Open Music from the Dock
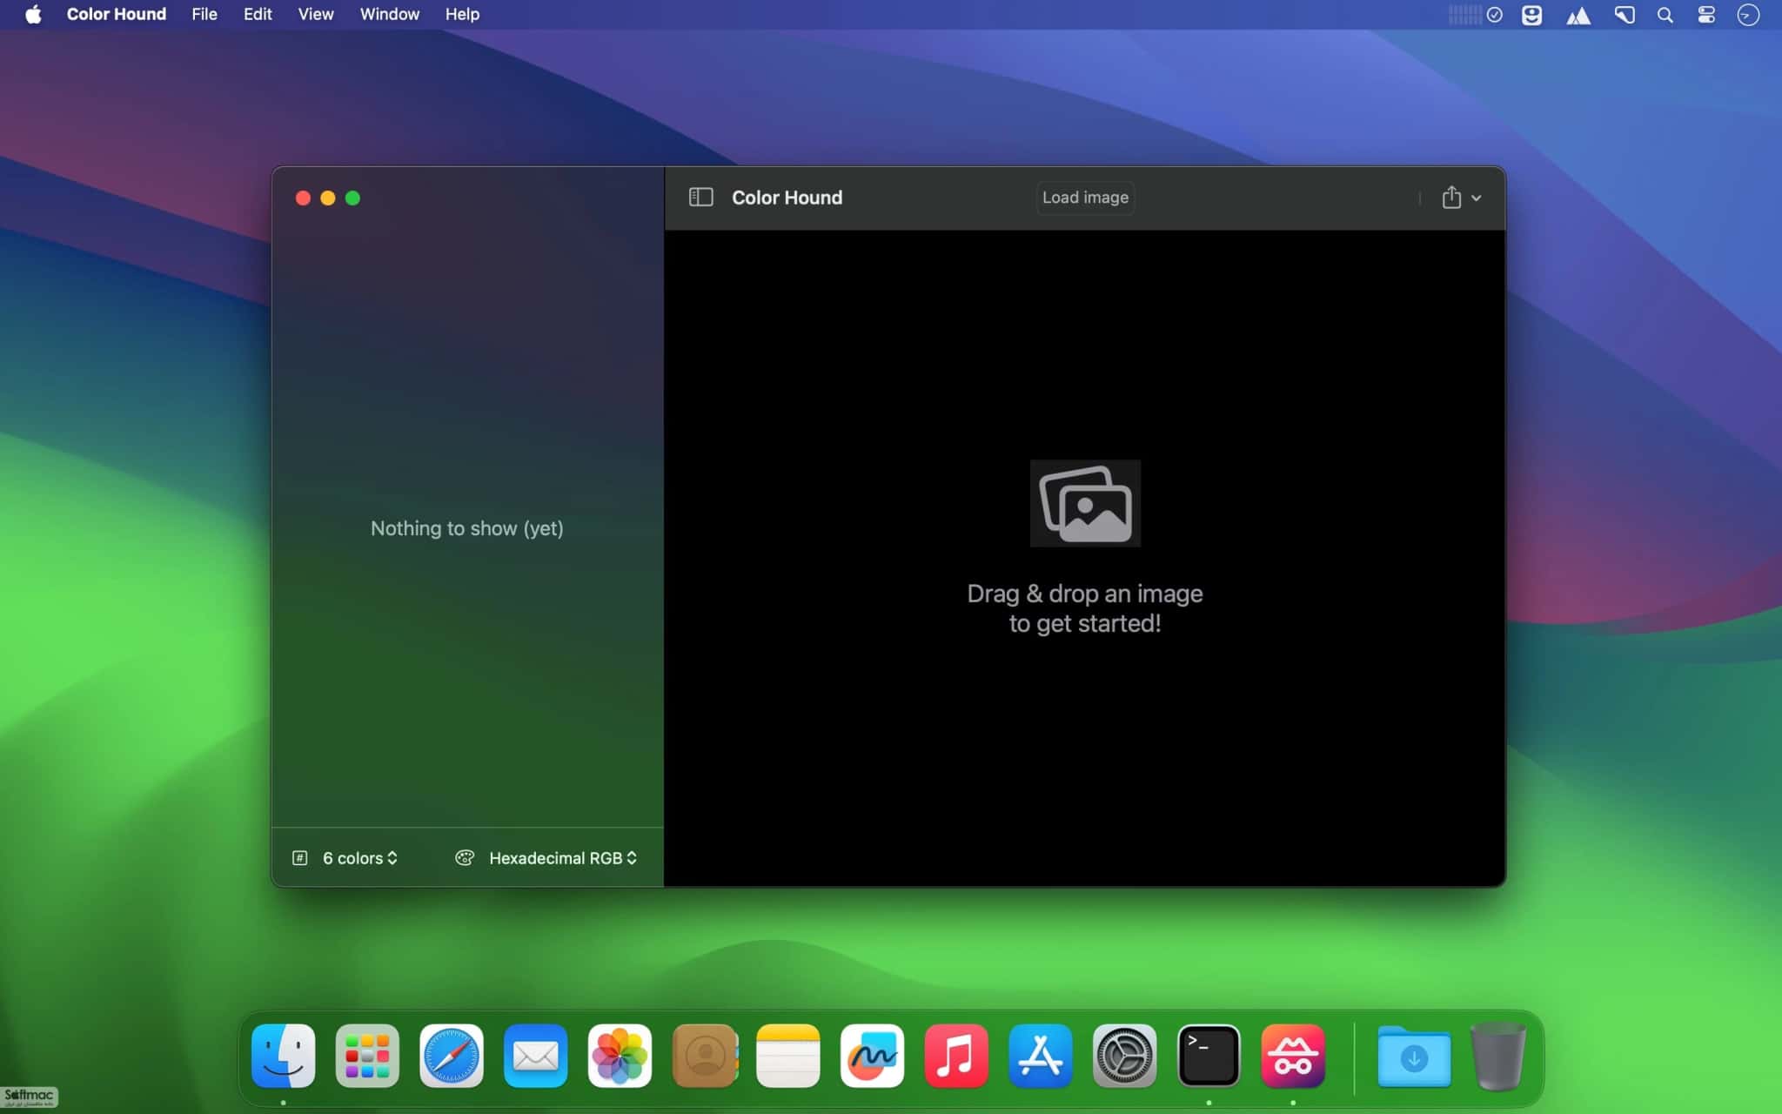 click(x=956, y=1056)
